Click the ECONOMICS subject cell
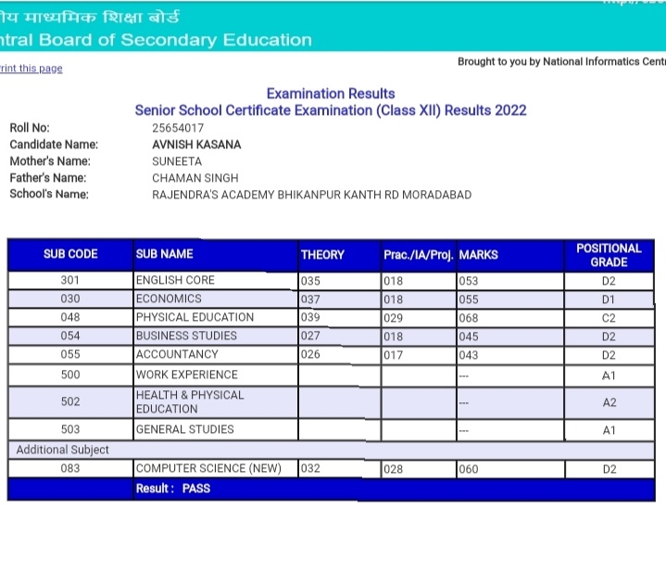Screen dimensions: 666x573 click(x=216, y=299)
